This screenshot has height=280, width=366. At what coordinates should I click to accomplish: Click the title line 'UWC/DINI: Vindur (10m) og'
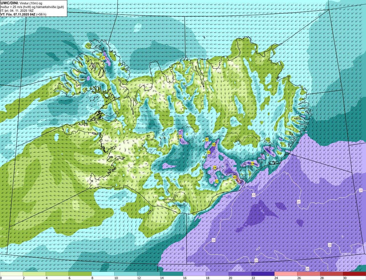(21, 3)
